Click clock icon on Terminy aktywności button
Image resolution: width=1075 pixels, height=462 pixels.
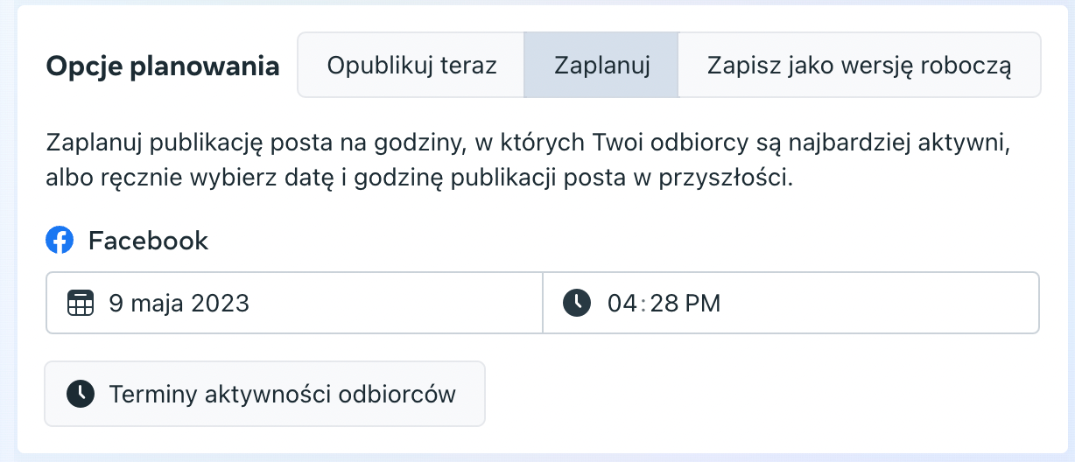(x=80, y=394)
